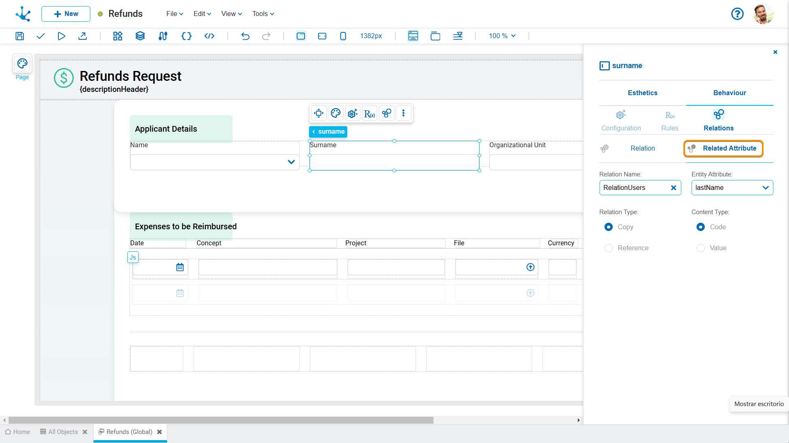Open the code view icon
This screenshot has width=789, height=443.
tap(209, 36)
